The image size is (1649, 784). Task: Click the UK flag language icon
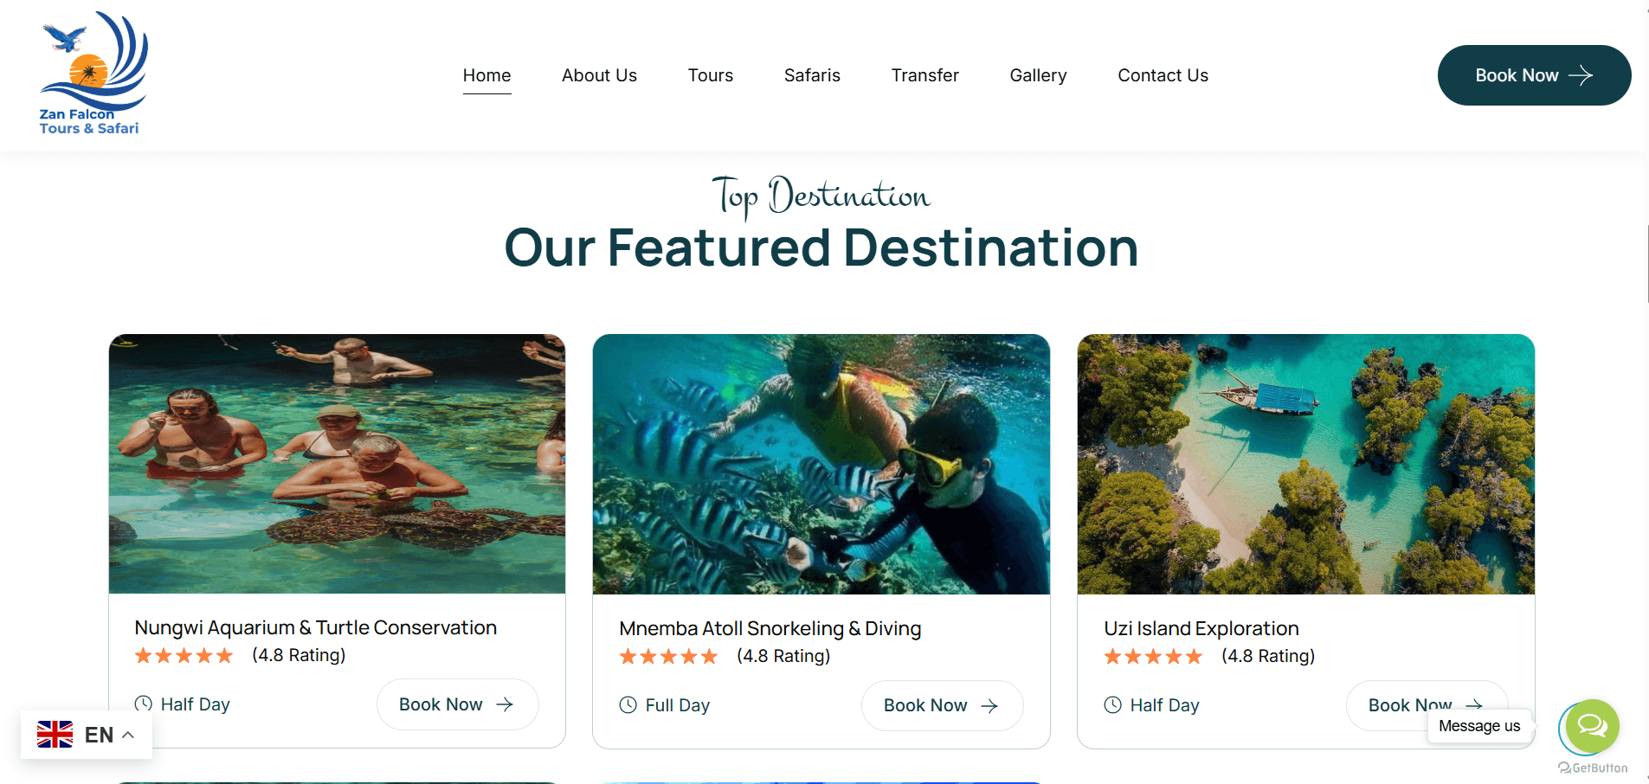click(55, 734)
